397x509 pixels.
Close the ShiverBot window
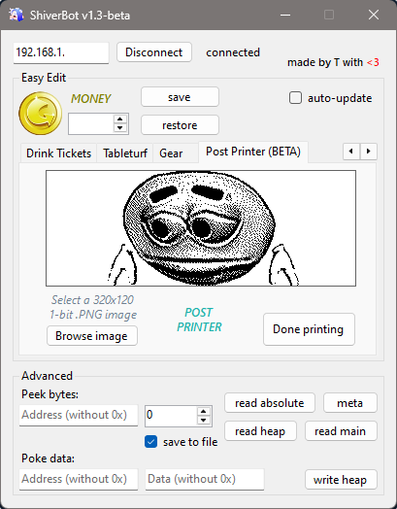374,15
